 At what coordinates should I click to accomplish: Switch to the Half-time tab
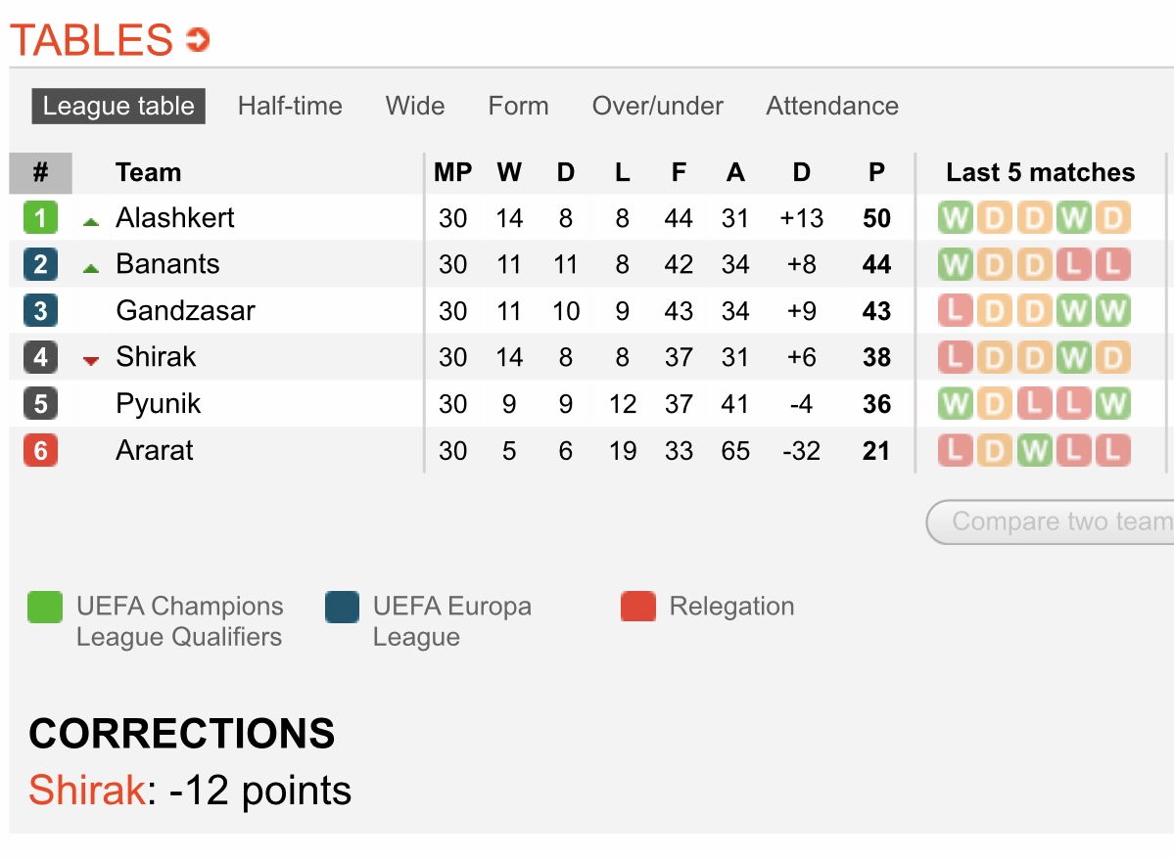[290, 106]
